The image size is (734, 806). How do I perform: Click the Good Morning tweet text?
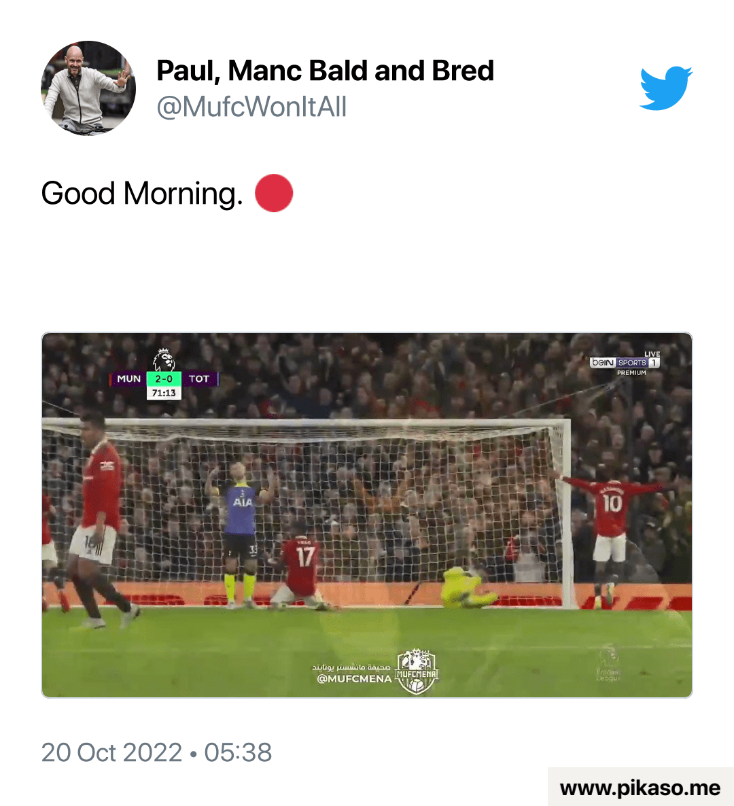142,193
